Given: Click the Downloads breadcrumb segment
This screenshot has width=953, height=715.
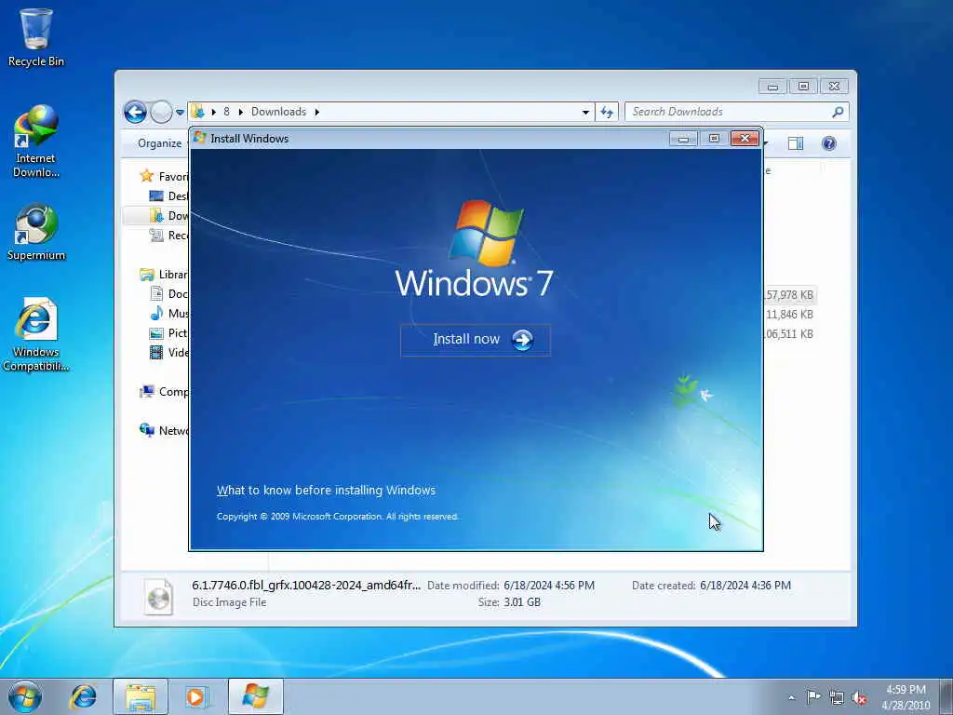Looking at the screenshot, I should [x=278, y=112].
